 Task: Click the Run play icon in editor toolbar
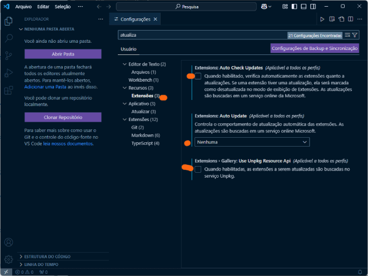[x=322, y=19]
